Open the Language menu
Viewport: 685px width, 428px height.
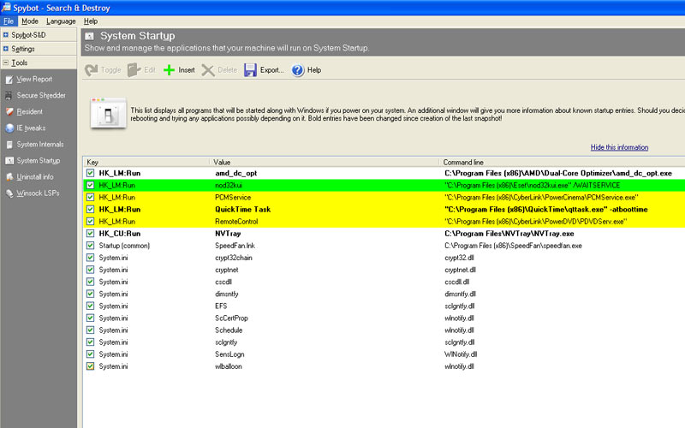pos(61,21)
